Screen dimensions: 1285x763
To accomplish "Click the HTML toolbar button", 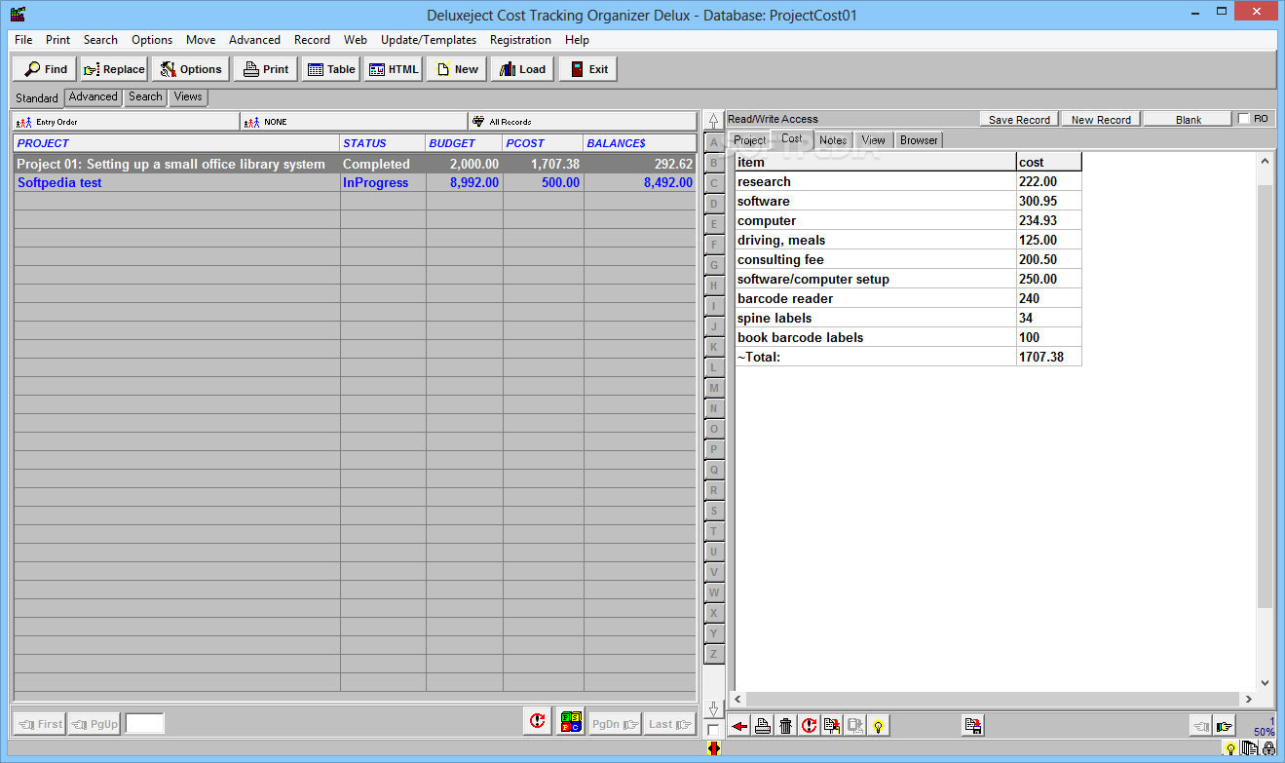I will coord(394,69).
